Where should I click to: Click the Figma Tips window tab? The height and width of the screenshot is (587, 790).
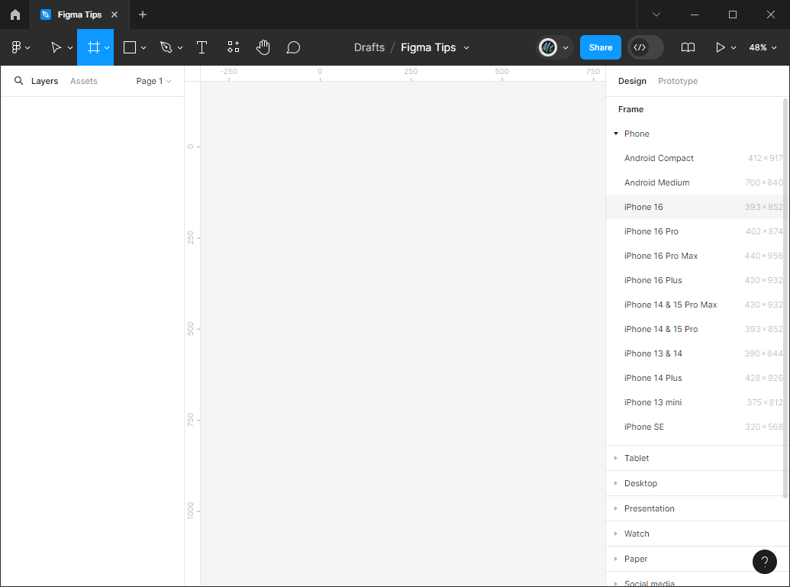(x=79, y=15)
